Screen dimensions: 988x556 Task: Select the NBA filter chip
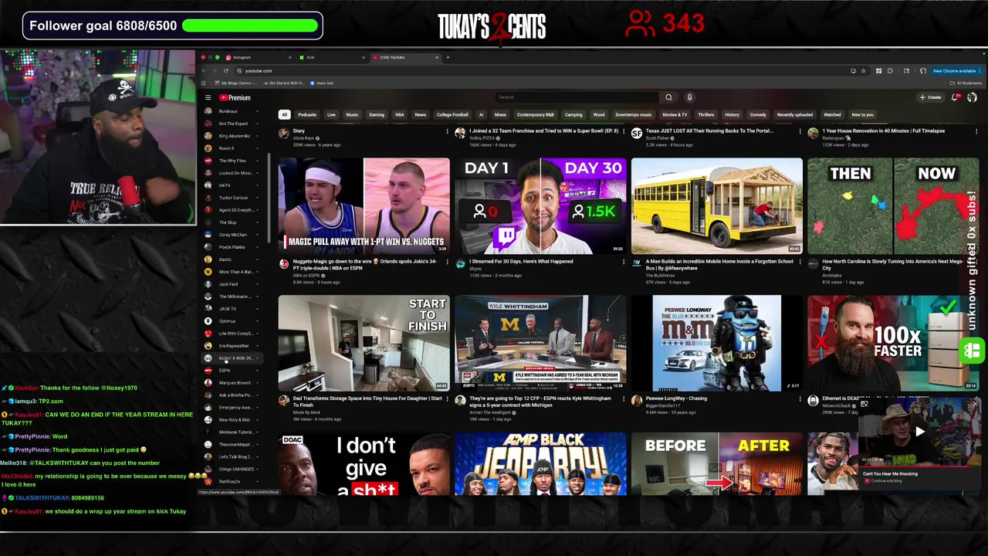400,114
